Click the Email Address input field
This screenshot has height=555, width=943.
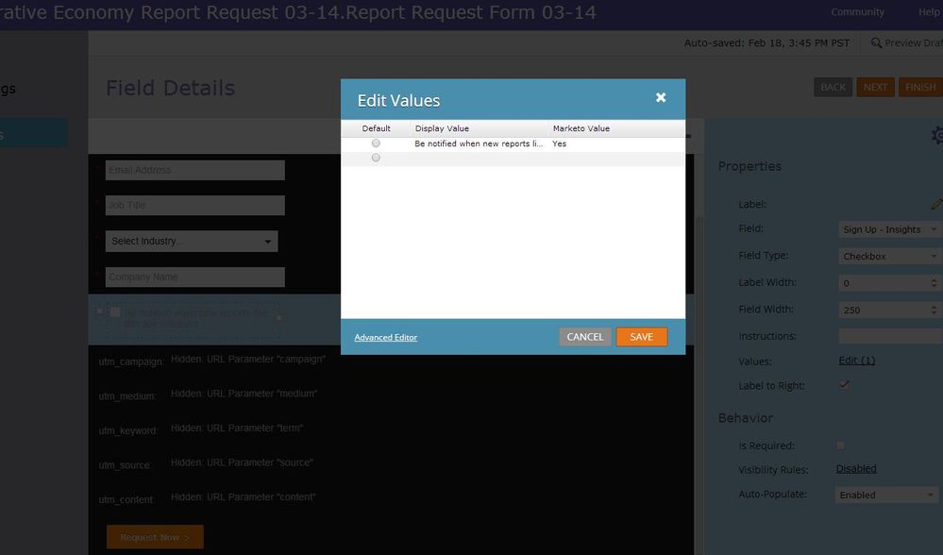[x=194, y=170]
